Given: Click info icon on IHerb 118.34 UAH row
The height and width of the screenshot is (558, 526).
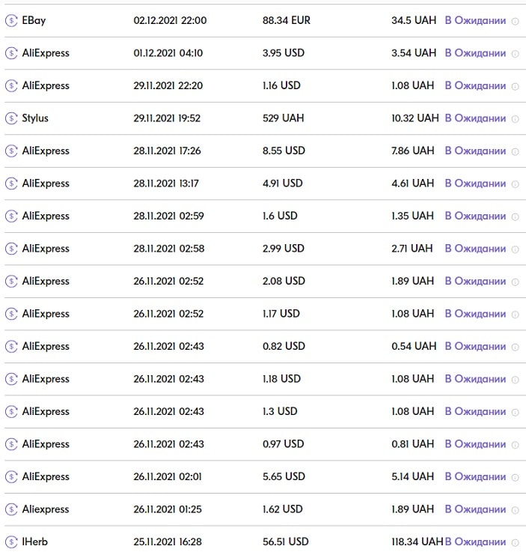Looking at the screenshot, I should click(x=515, y=542).
